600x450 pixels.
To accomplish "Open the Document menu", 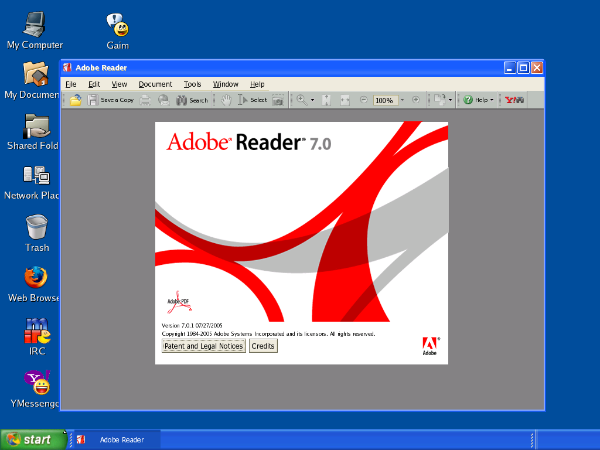I will (x=155, y=84).
